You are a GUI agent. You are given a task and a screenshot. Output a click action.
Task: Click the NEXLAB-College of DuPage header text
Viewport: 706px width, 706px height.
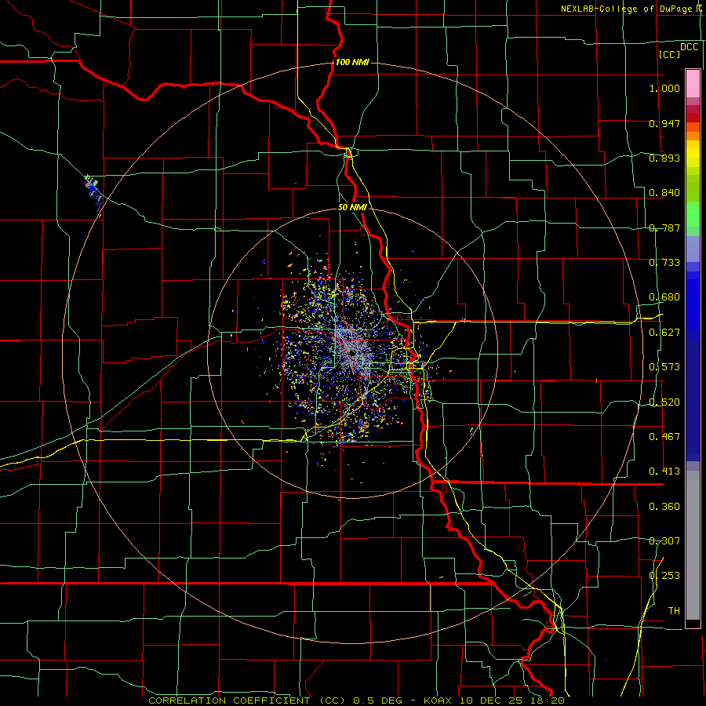[632, 9]
